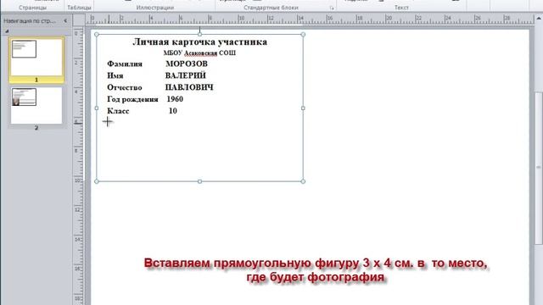This screenshot has width=543, height=305.
Task: Click the top-right text box handle
Action: [x=303, y=35]
